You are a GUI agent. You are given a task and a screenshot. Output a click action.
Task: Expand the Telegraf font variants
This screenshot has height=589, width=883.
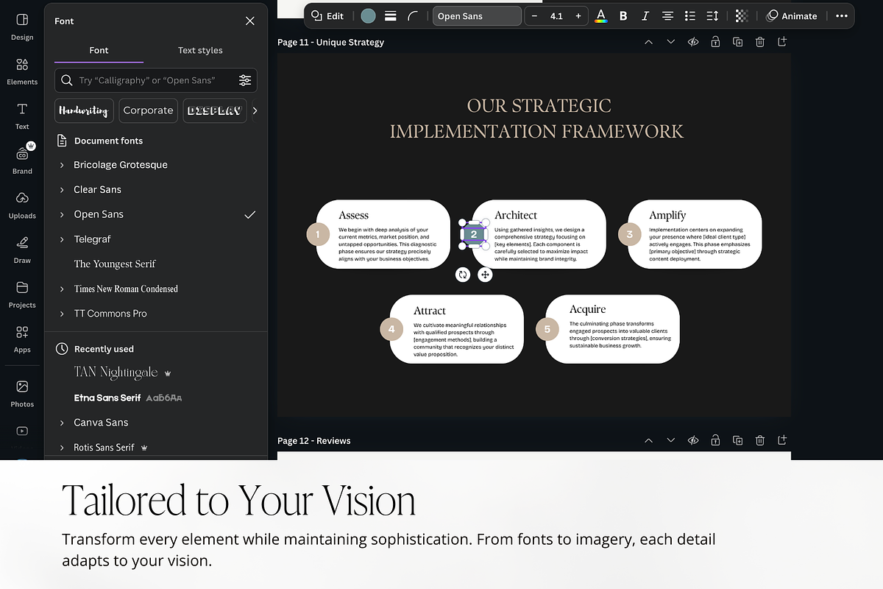pyautogui.click(x=62, y=239)
